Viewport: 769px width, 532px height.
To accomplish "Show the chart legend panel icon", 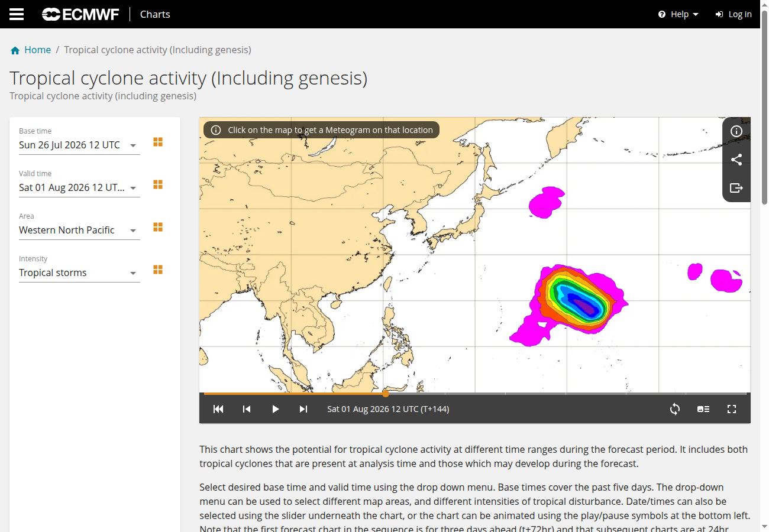I will pyautogui.click(x=703, y=409).
